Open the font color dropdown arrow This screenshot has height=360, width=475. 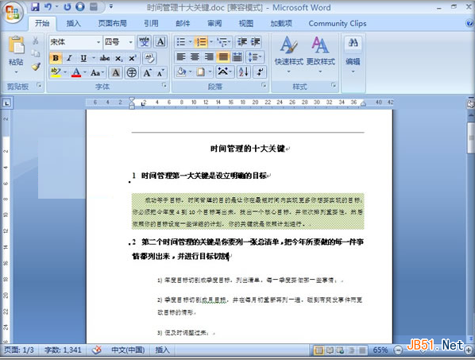tap(85, 72)
